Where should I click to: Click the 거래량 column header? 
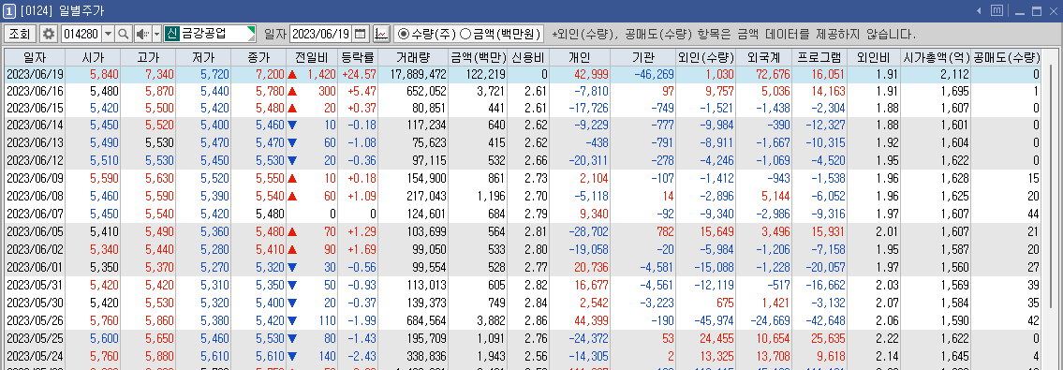(413, 57)
